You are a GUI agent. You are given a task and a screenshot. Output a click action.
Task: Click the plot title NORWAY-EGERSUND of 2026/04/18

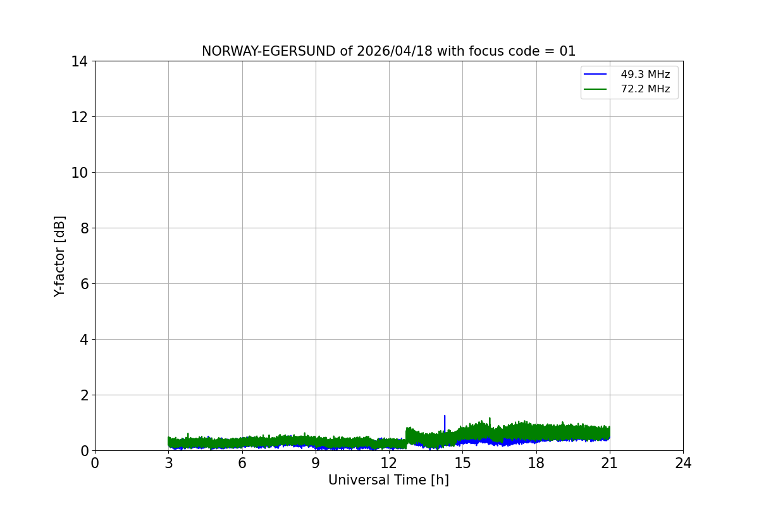coord(388,51)
